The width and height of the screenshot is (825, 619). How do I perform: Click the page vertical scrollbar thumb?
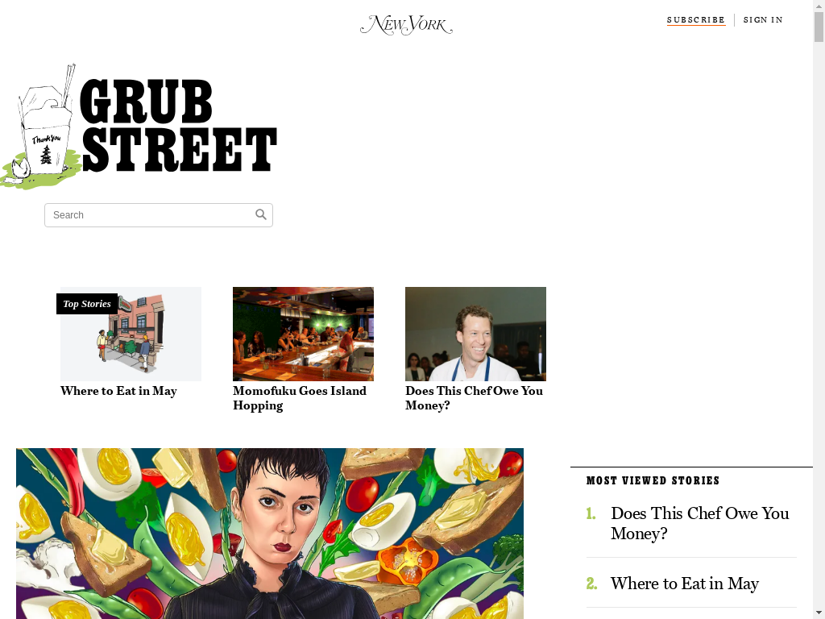coord(819,27)
